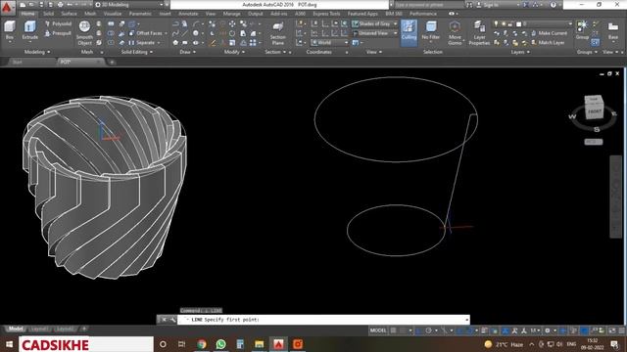Screen dimensions: 627x352
Task: Open the Section Plane tool
Action: click(277, 33)
